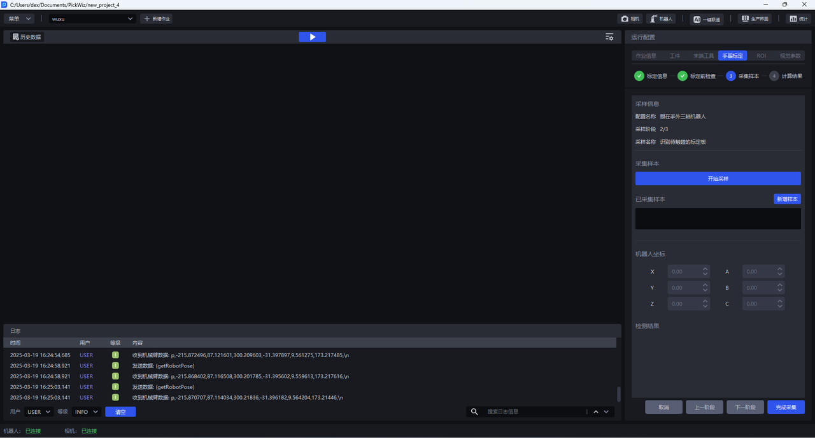Open the wuxu job selection dropdown
815x438 pixels.
tap(93, 19)
